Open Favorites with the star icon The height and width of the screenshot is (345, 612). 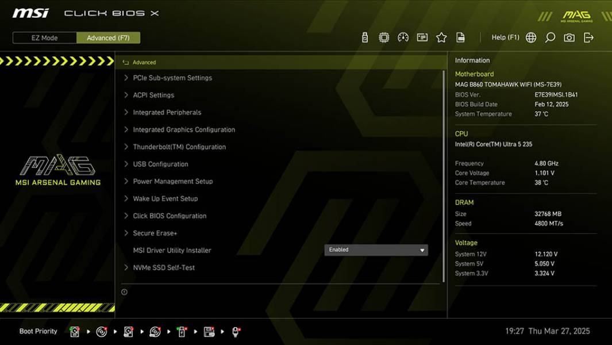pyautogui.click(x=441, y=37)
